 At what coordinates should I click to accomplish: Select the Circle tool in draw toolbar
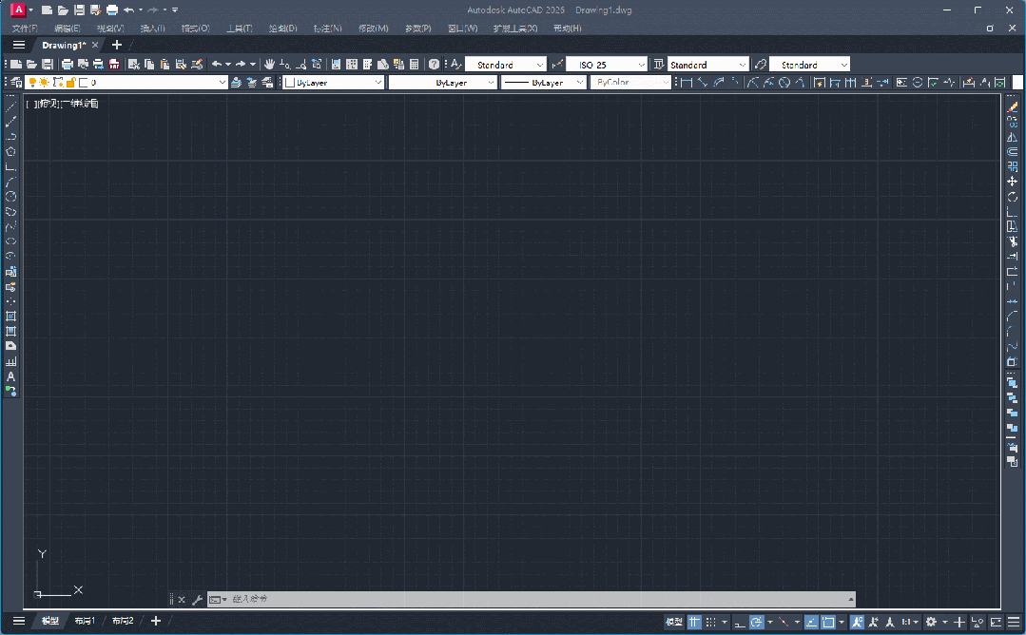coord(11,196)
